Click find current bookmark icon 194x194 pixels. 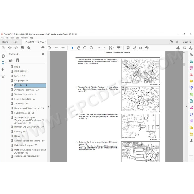click(18, 60)
